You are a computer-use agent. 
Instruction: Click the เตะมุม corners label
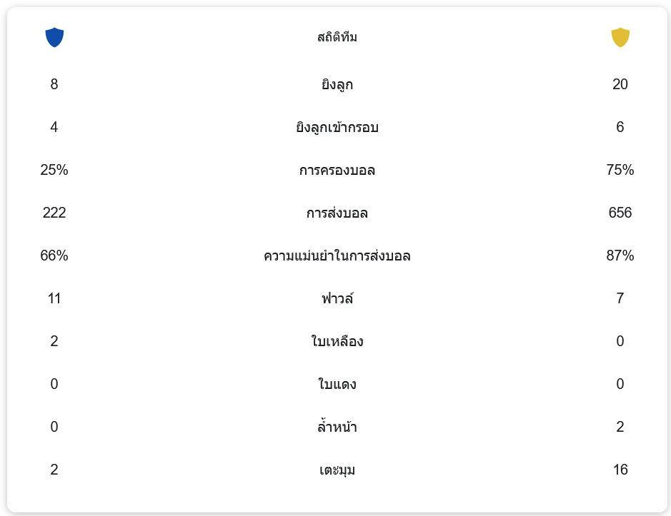pyautogui.click(x=337, y=470)
